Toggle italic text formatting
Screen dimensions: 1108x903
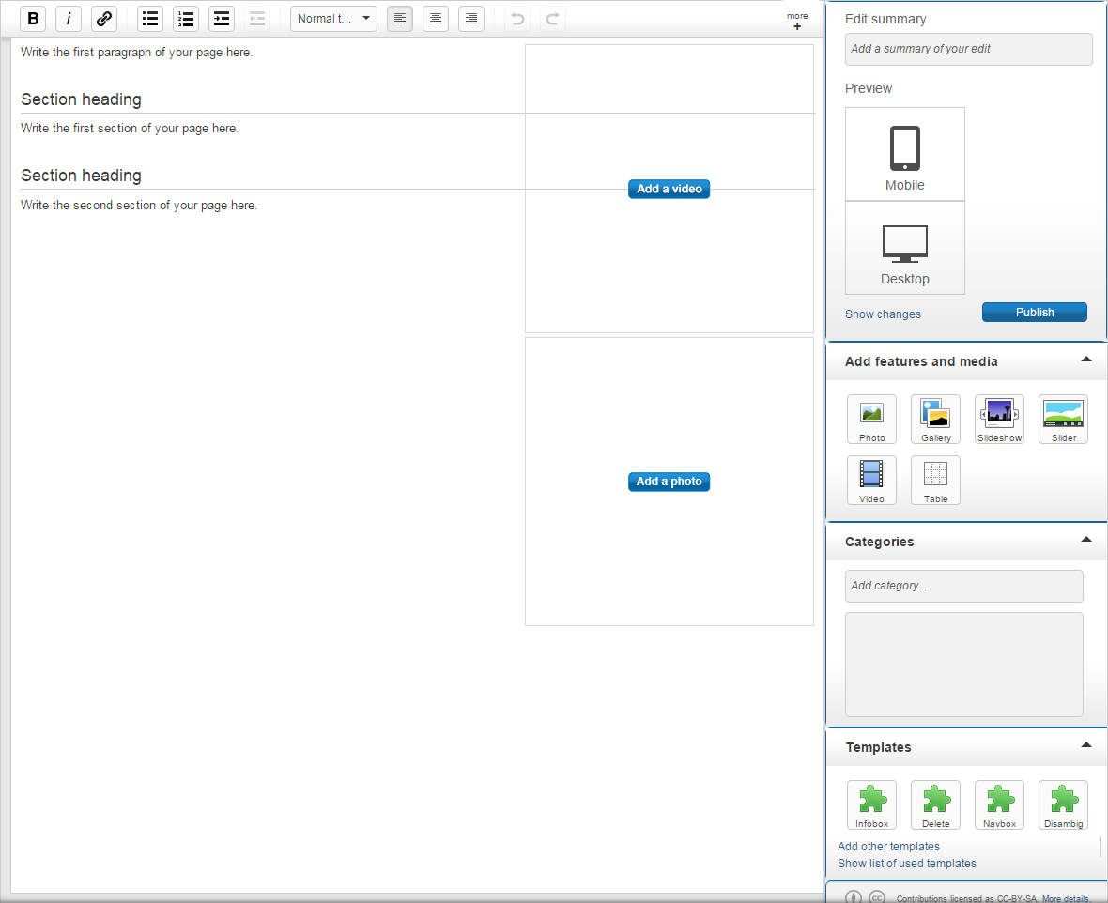point(69,19)
